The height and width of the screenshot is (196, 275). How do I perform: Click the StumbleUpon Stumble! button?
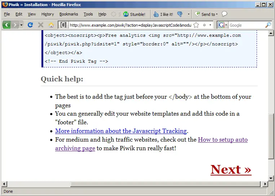134,14
